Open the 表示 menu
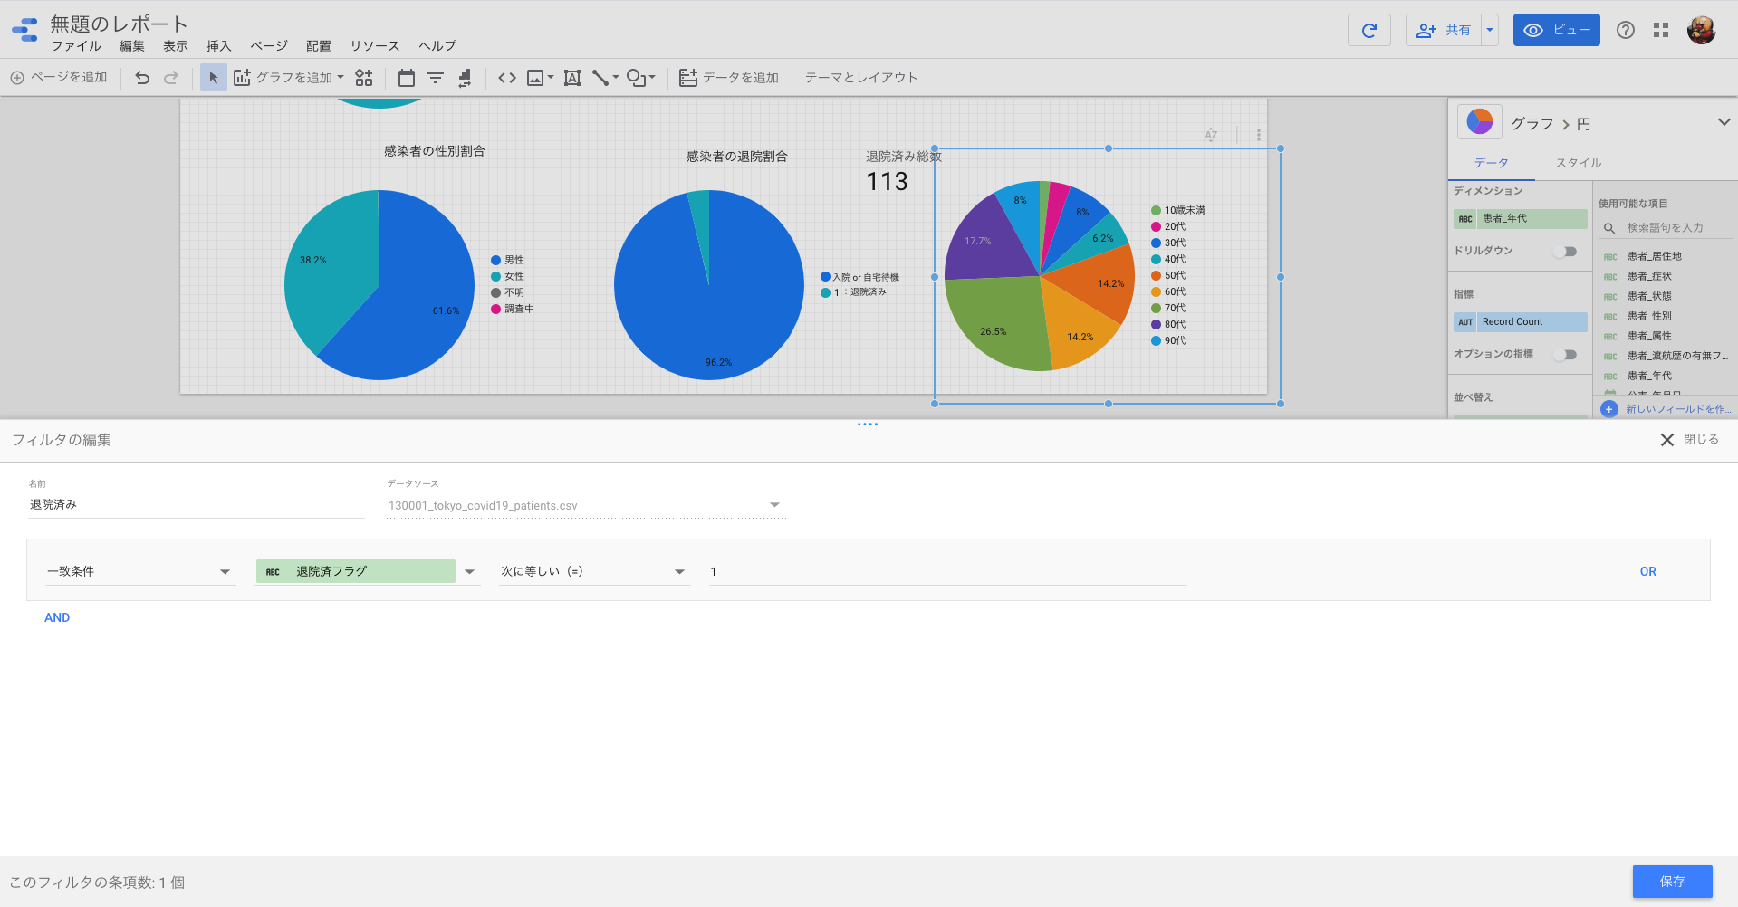 176,46
